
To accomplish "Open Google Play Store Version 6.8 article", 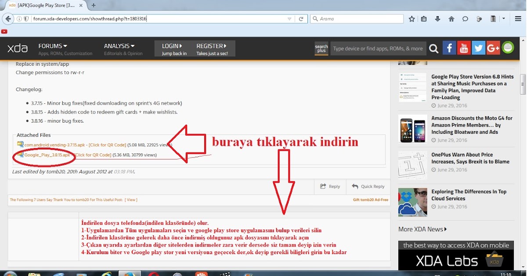I will click(x=473, y=87).
